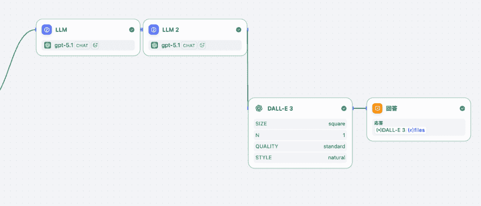Screen dimensions: 481x206
Task: Click the green checkmark on 回答 node
Action: (462, 108)
